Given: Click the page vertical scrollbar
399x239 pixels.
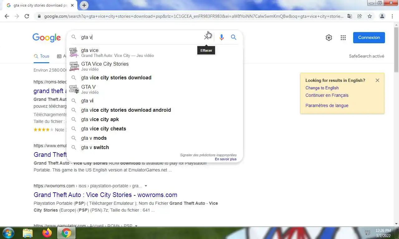Looking at the screenshot, I should (x=396, y=49).
